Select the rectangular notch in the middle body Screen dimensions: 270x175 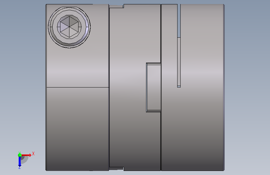point(154,87)
